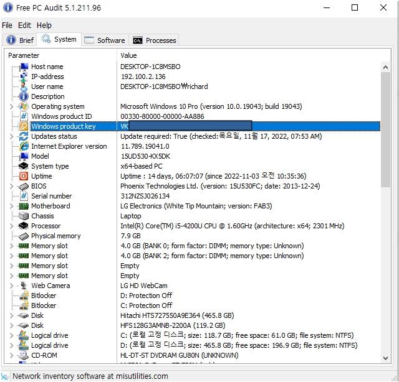The image size is (399, 382).
Task: Expand the Processor node
Action: pyautogui.click(x=11, y=226)
